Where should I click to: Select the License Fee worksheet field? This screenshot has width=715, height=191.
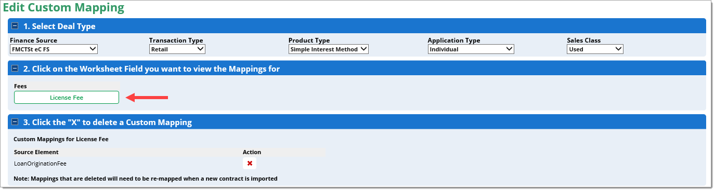coord(67,98)
